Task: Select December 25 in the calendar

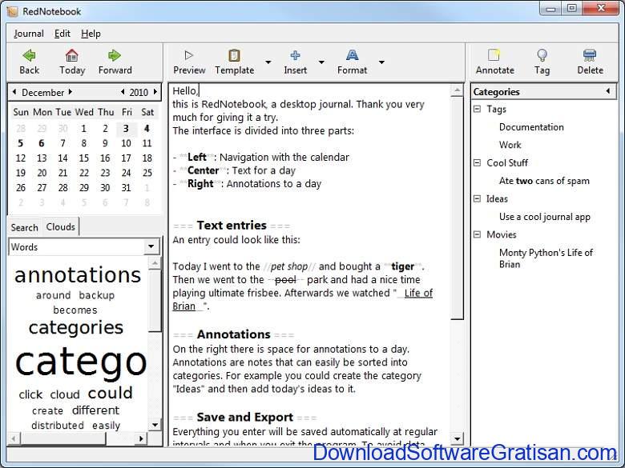Action: (x=147, y=173)
